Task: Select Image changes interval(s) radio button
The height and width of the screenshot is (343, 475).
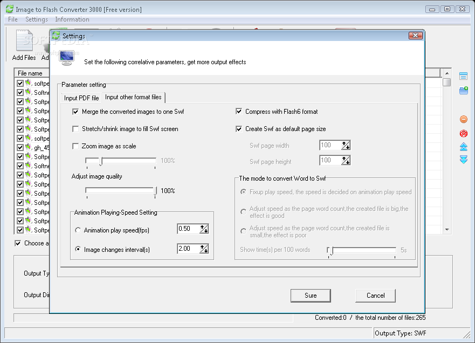Action: [x=78, y=249]
